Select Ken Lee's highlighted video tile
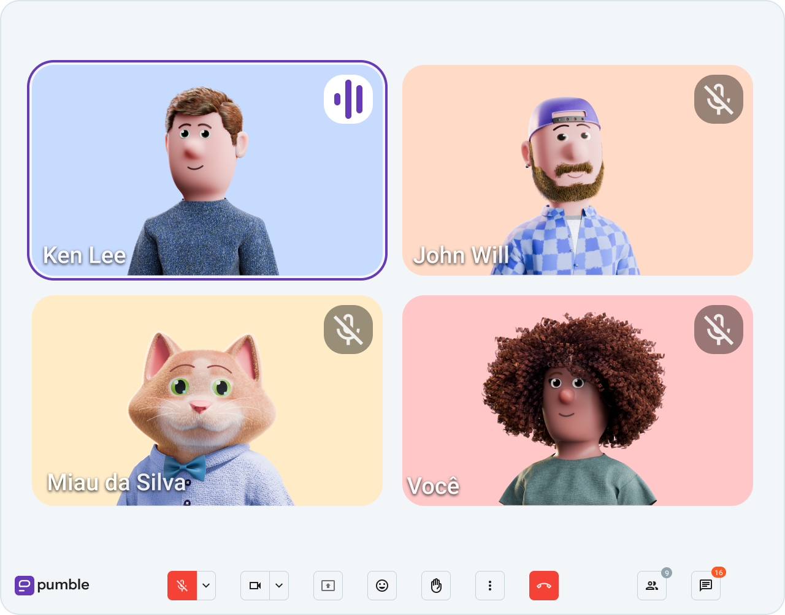This screenshot has width=785, height=615. pos(207,170)
